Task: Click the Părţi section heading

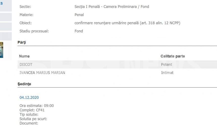Action: (x=22, y=42)
